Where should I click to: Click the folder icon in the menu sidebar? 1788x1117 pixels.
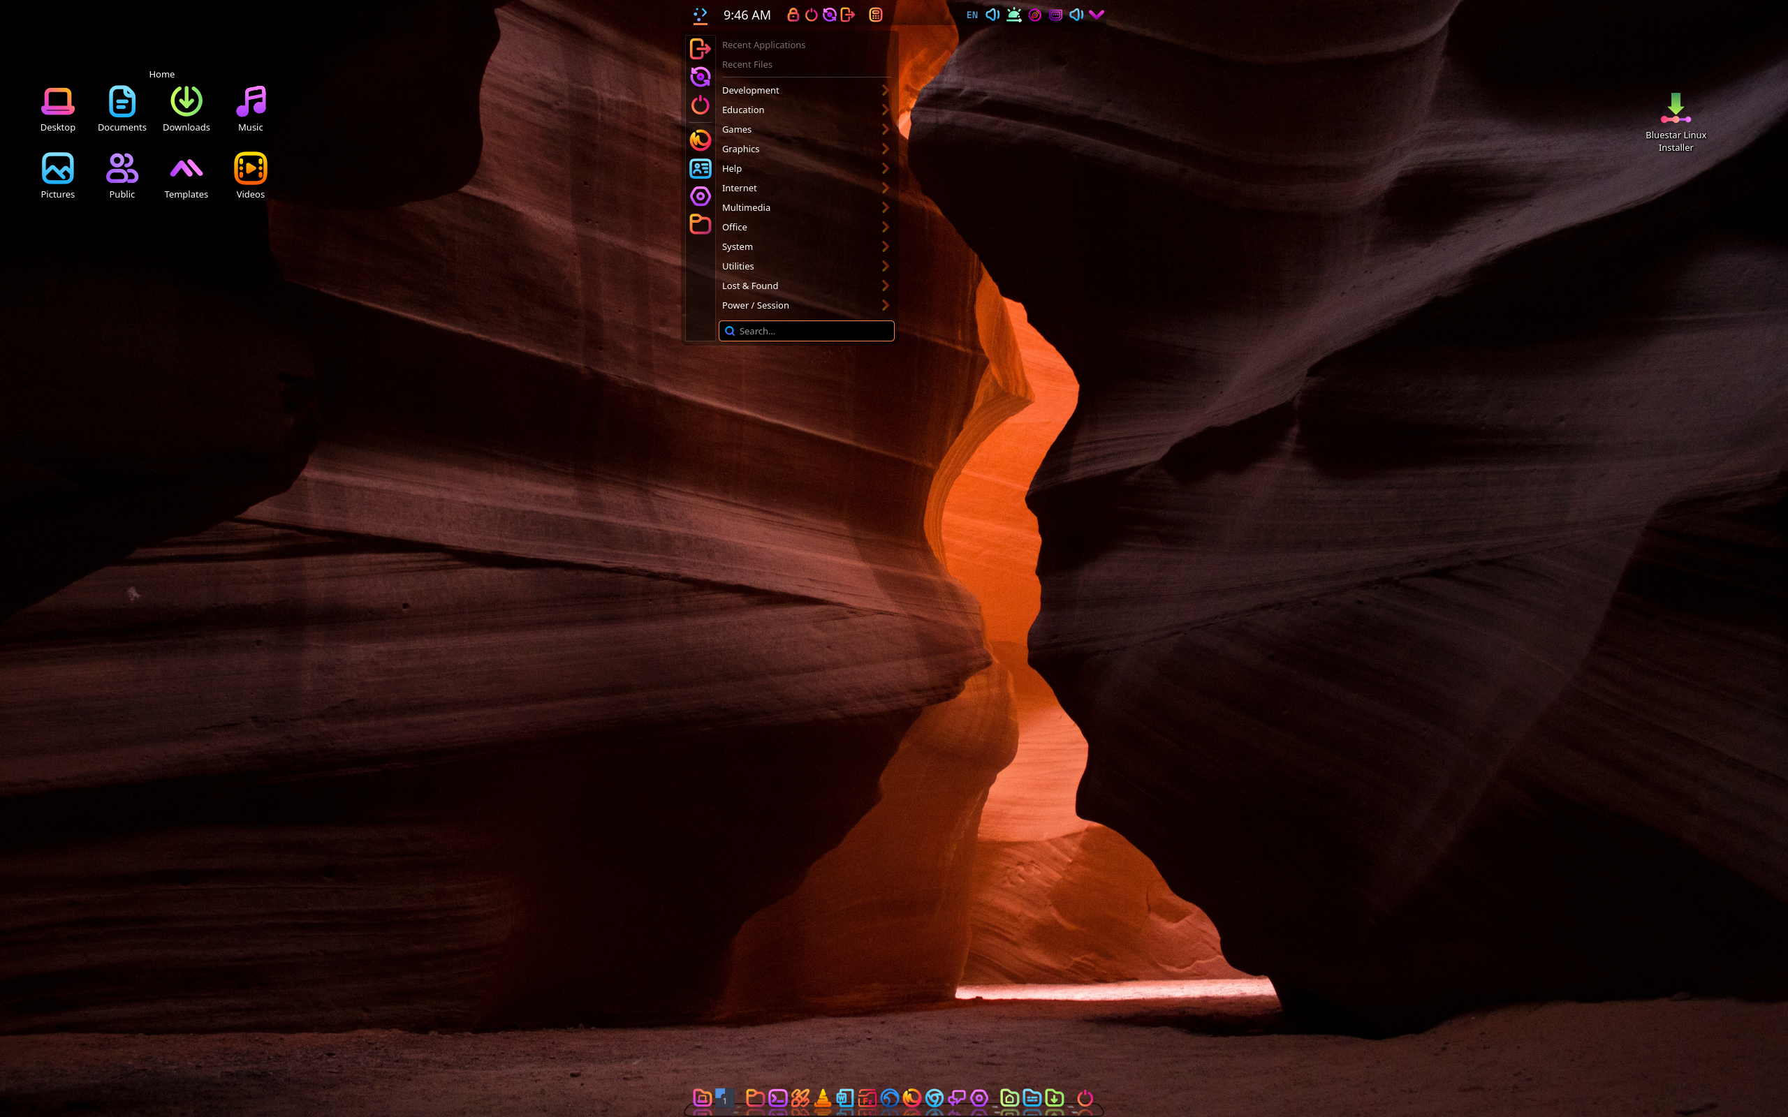[x=700, y=224]
